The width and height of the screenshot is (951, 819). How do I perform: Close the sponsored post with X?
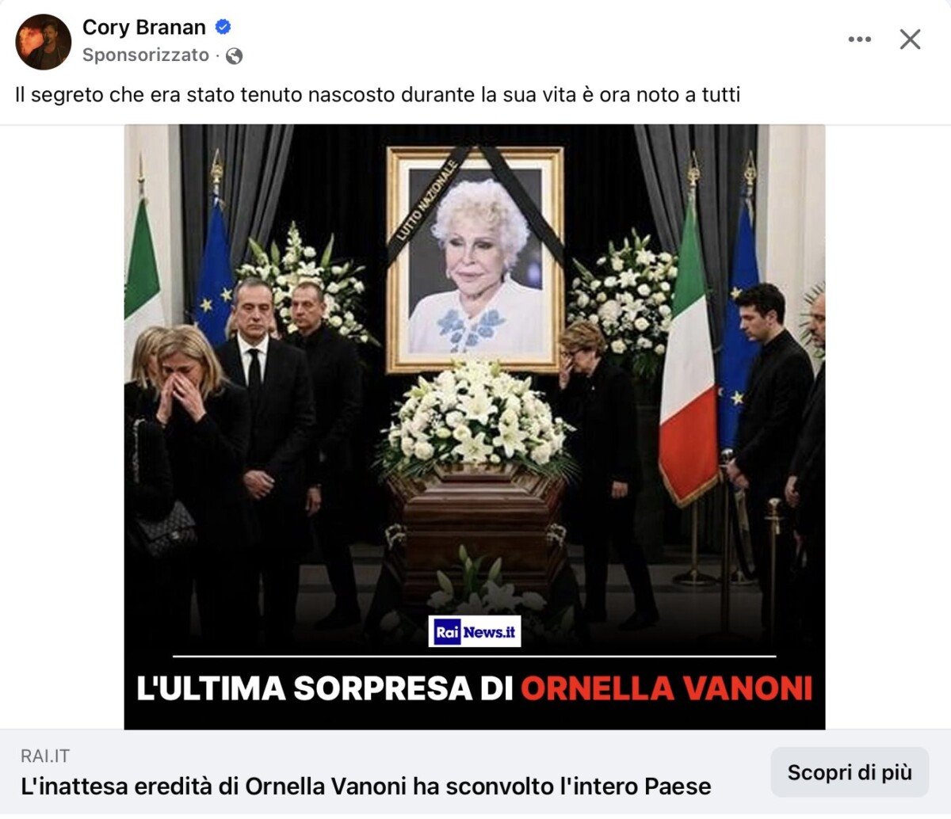(910, 40)
